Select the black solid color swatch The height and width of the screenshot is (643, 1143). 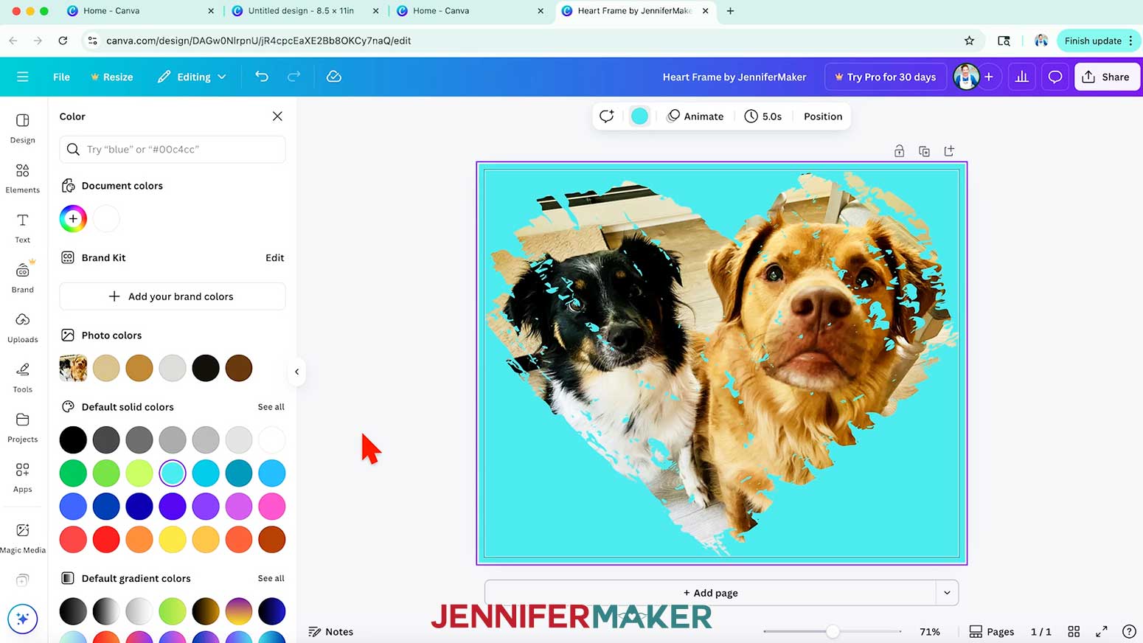73,440
